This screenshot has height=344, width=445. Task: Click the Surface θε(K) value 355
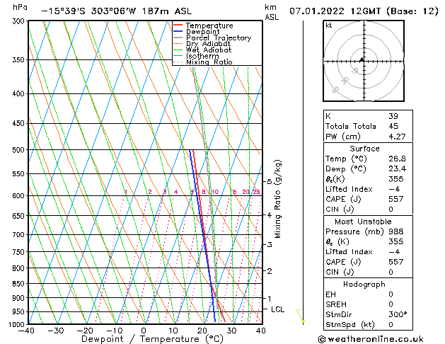[396, 179]
